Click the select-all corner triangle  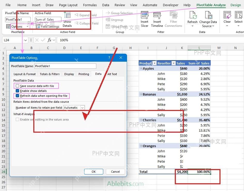[x=4, y=48]
